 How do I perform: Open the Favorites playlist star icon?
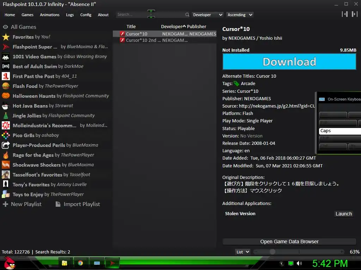[6, 37]
